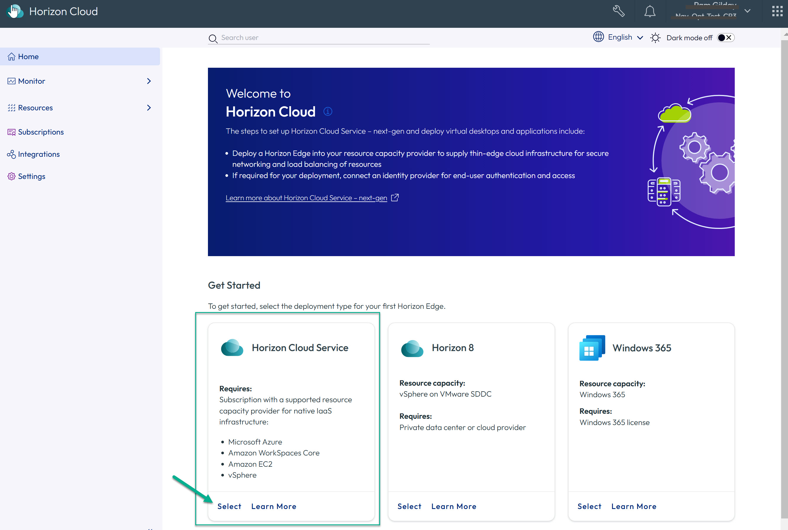Click the info icon beside Horizon Cloud
Image resolution: width=788 pixels, height=530 pixels.
(x=327, y=111)
